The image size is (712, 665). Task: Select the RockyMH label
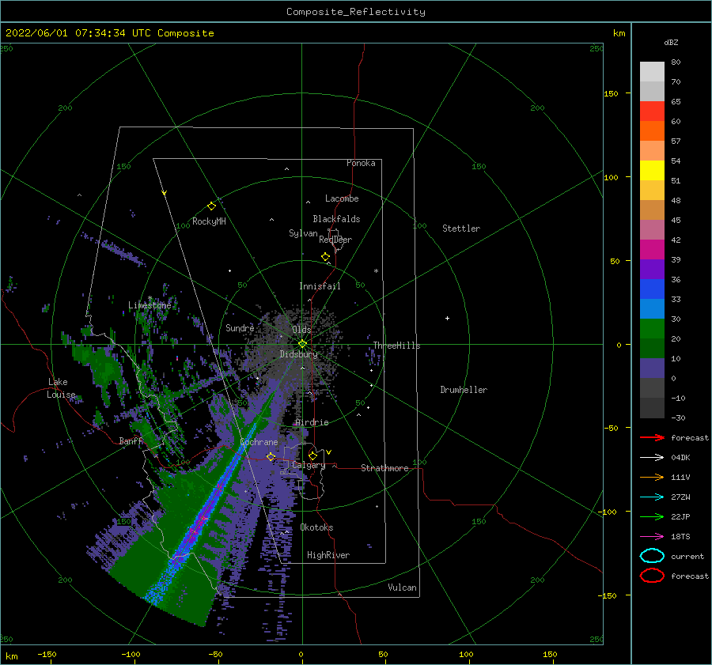(209, 221)
